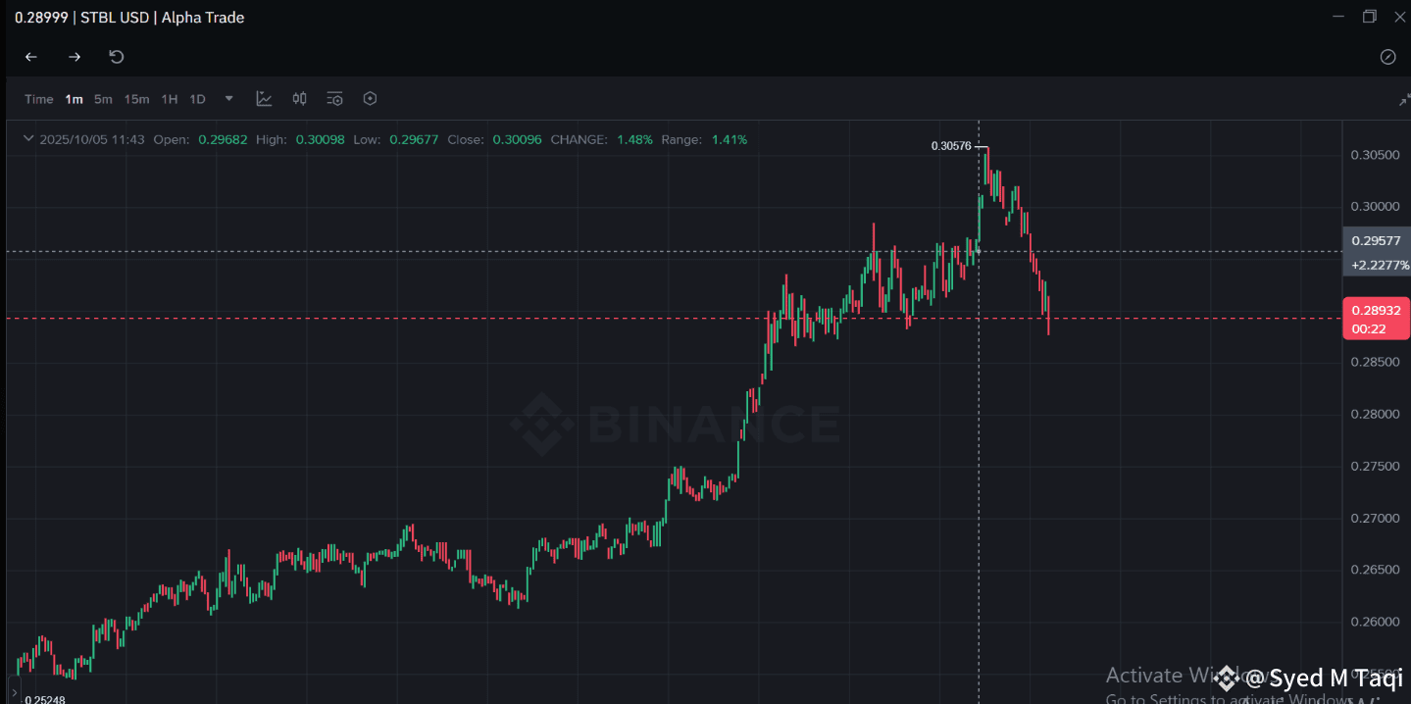The width and height of the screenshot is (1411, 704).
Task: Click the 0.28500 price axis label
Action: pos(1375,362)
